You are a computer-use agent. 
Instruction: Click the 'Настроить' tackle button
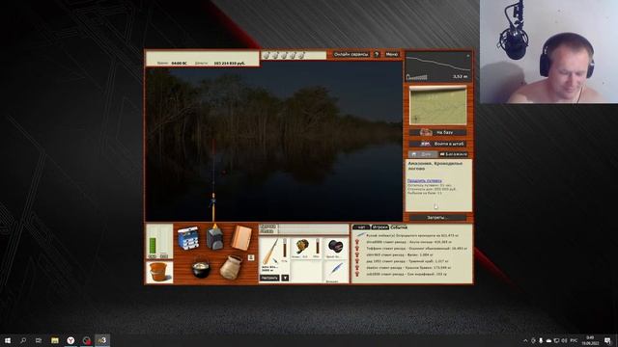click(x=269, y=278)
